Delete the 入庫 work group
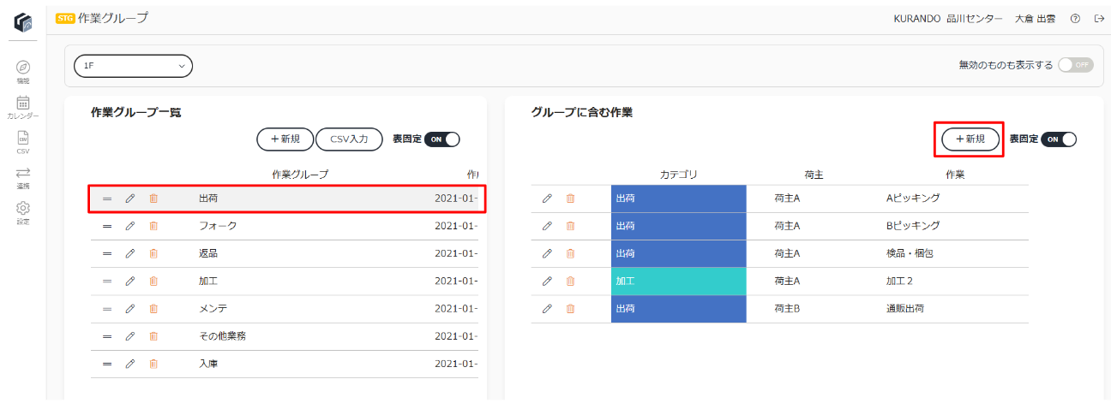This screenshot has width=1111, height=403. point(153,363)
